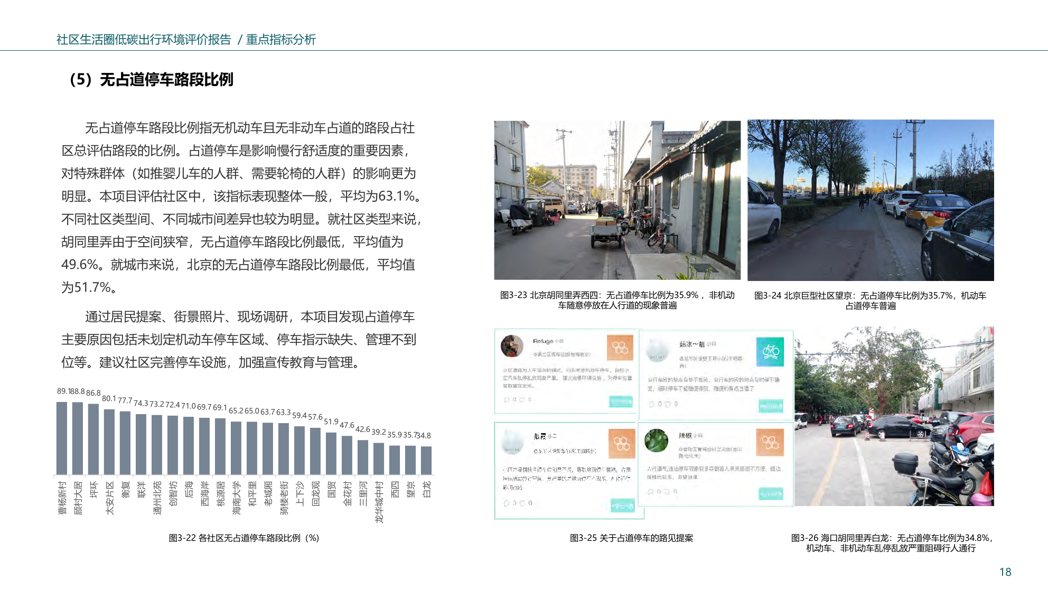
Task: Click the honeycomb icon on 旭霞's card
Action: (x=621, y=444)
